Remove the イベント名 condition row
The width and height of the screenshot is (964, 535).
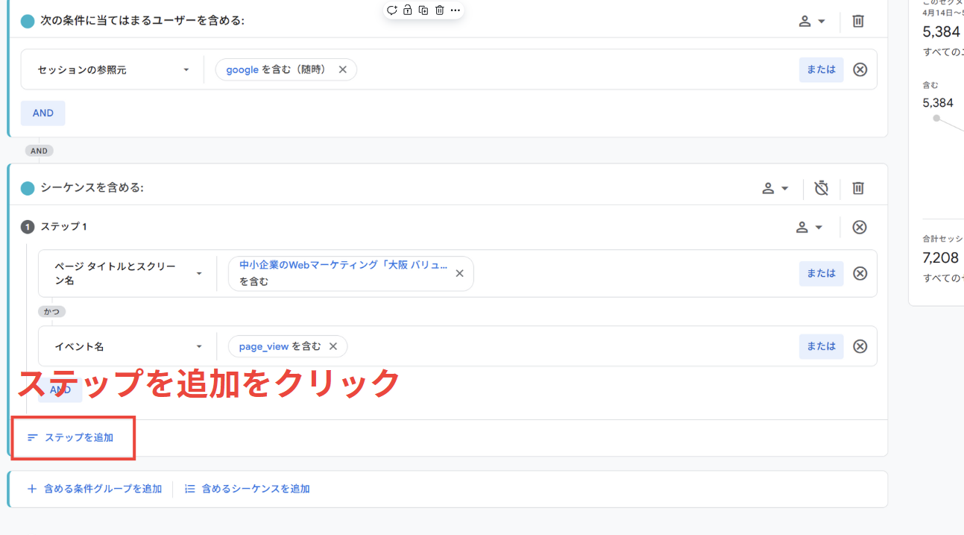[860, 346]
